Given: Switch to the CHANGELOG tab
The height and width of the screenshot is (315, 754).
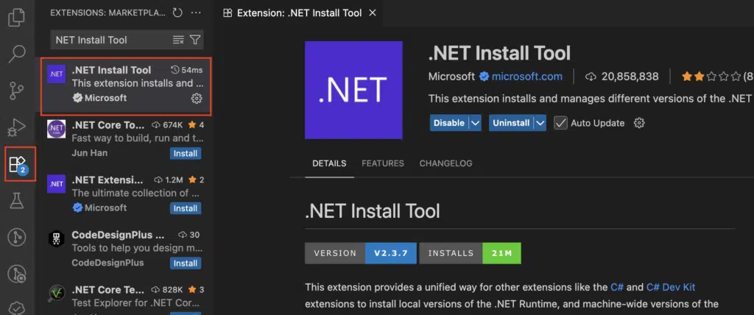Looking at the screenshot, I should [x=445, y=163].
